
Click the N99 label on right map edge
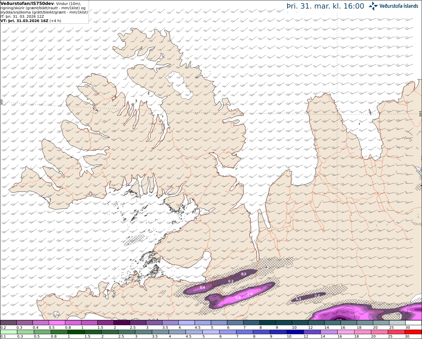tap(420, 114)
